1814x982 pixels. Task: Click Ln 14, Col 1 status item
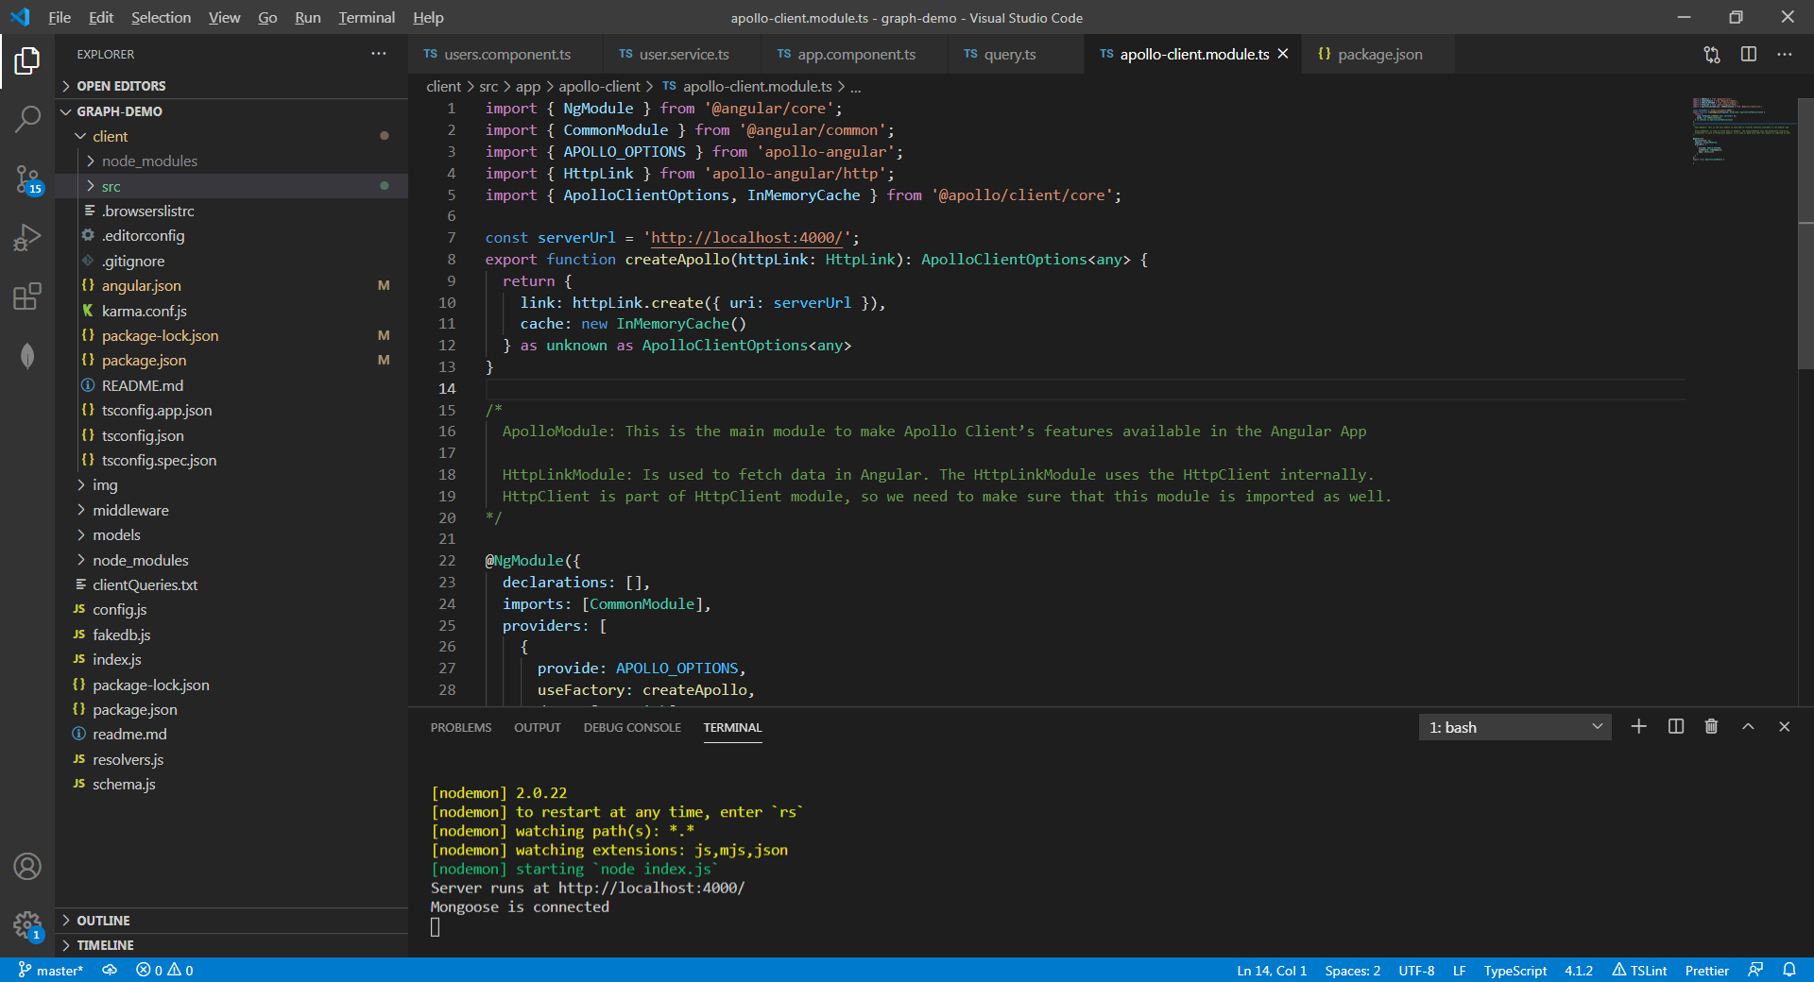1272,970
